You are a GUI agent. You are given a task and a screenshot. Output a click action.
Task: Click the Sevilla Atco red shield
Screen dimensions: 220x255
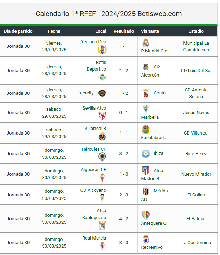[102, 116]
